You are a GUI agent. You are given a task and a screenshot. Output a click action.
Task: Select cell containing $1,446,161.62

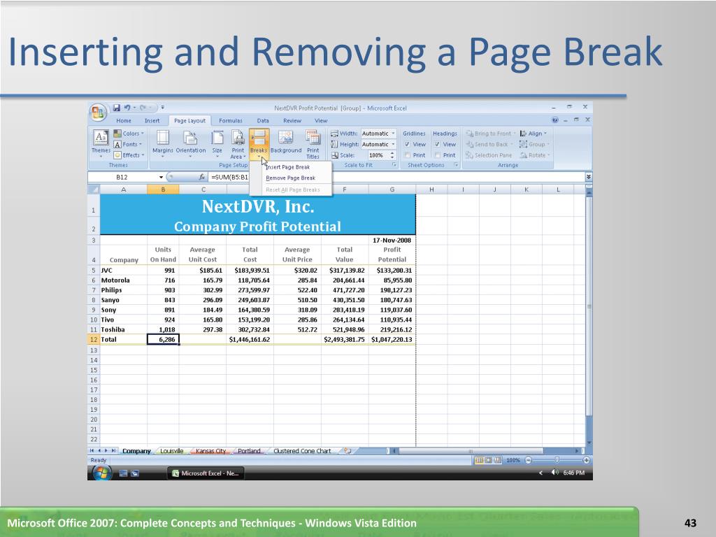[x=250, y=339]
